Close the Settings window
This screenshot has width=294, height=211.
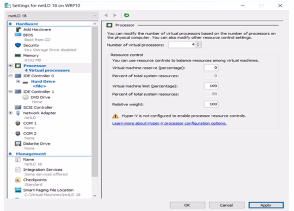[280, 6]
